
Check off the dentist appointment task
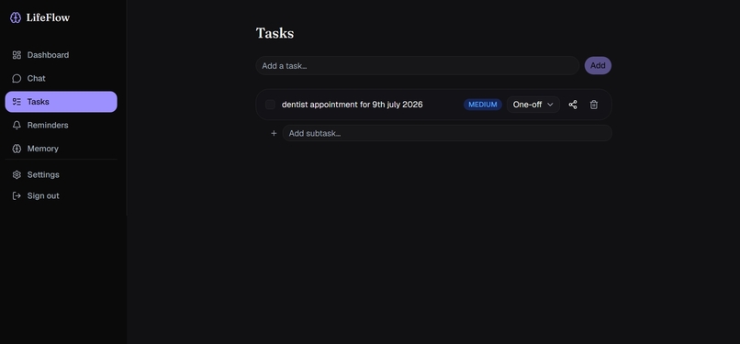270,105
